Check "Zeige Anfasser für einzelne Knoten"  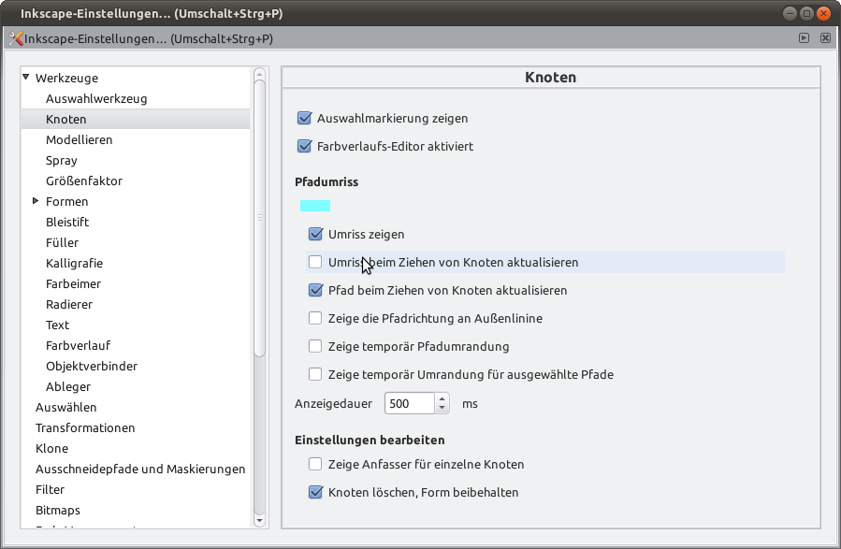(x=315, y=464)
